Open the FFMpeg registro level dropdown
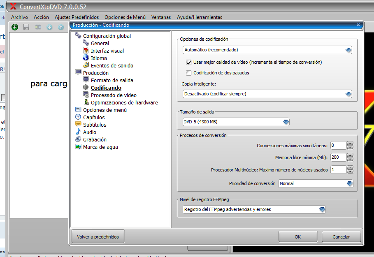 point(254,210)
